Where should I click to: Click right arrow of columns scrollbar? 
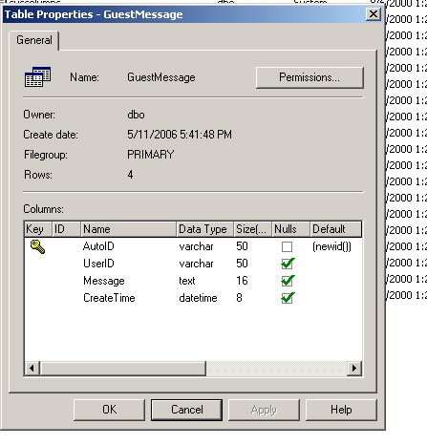354,369
